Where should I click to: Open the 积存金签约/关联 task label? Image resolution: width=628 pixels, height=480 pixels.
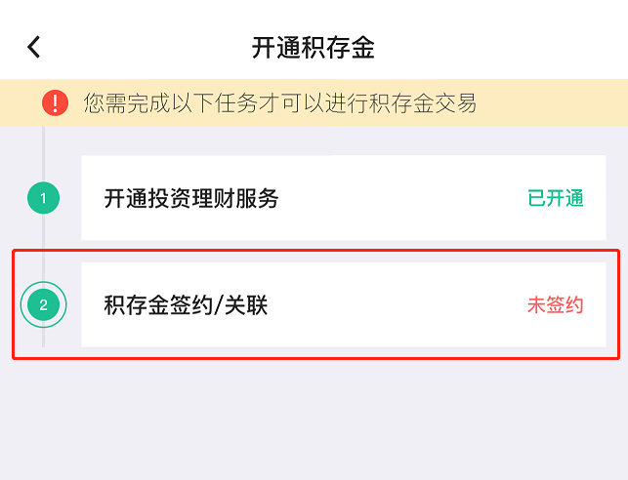[186, 305]
